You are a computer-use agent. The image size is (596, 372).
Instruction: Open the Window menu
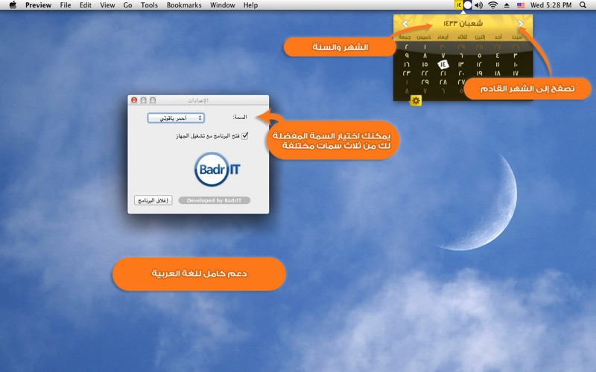click(x=222, y=5)
